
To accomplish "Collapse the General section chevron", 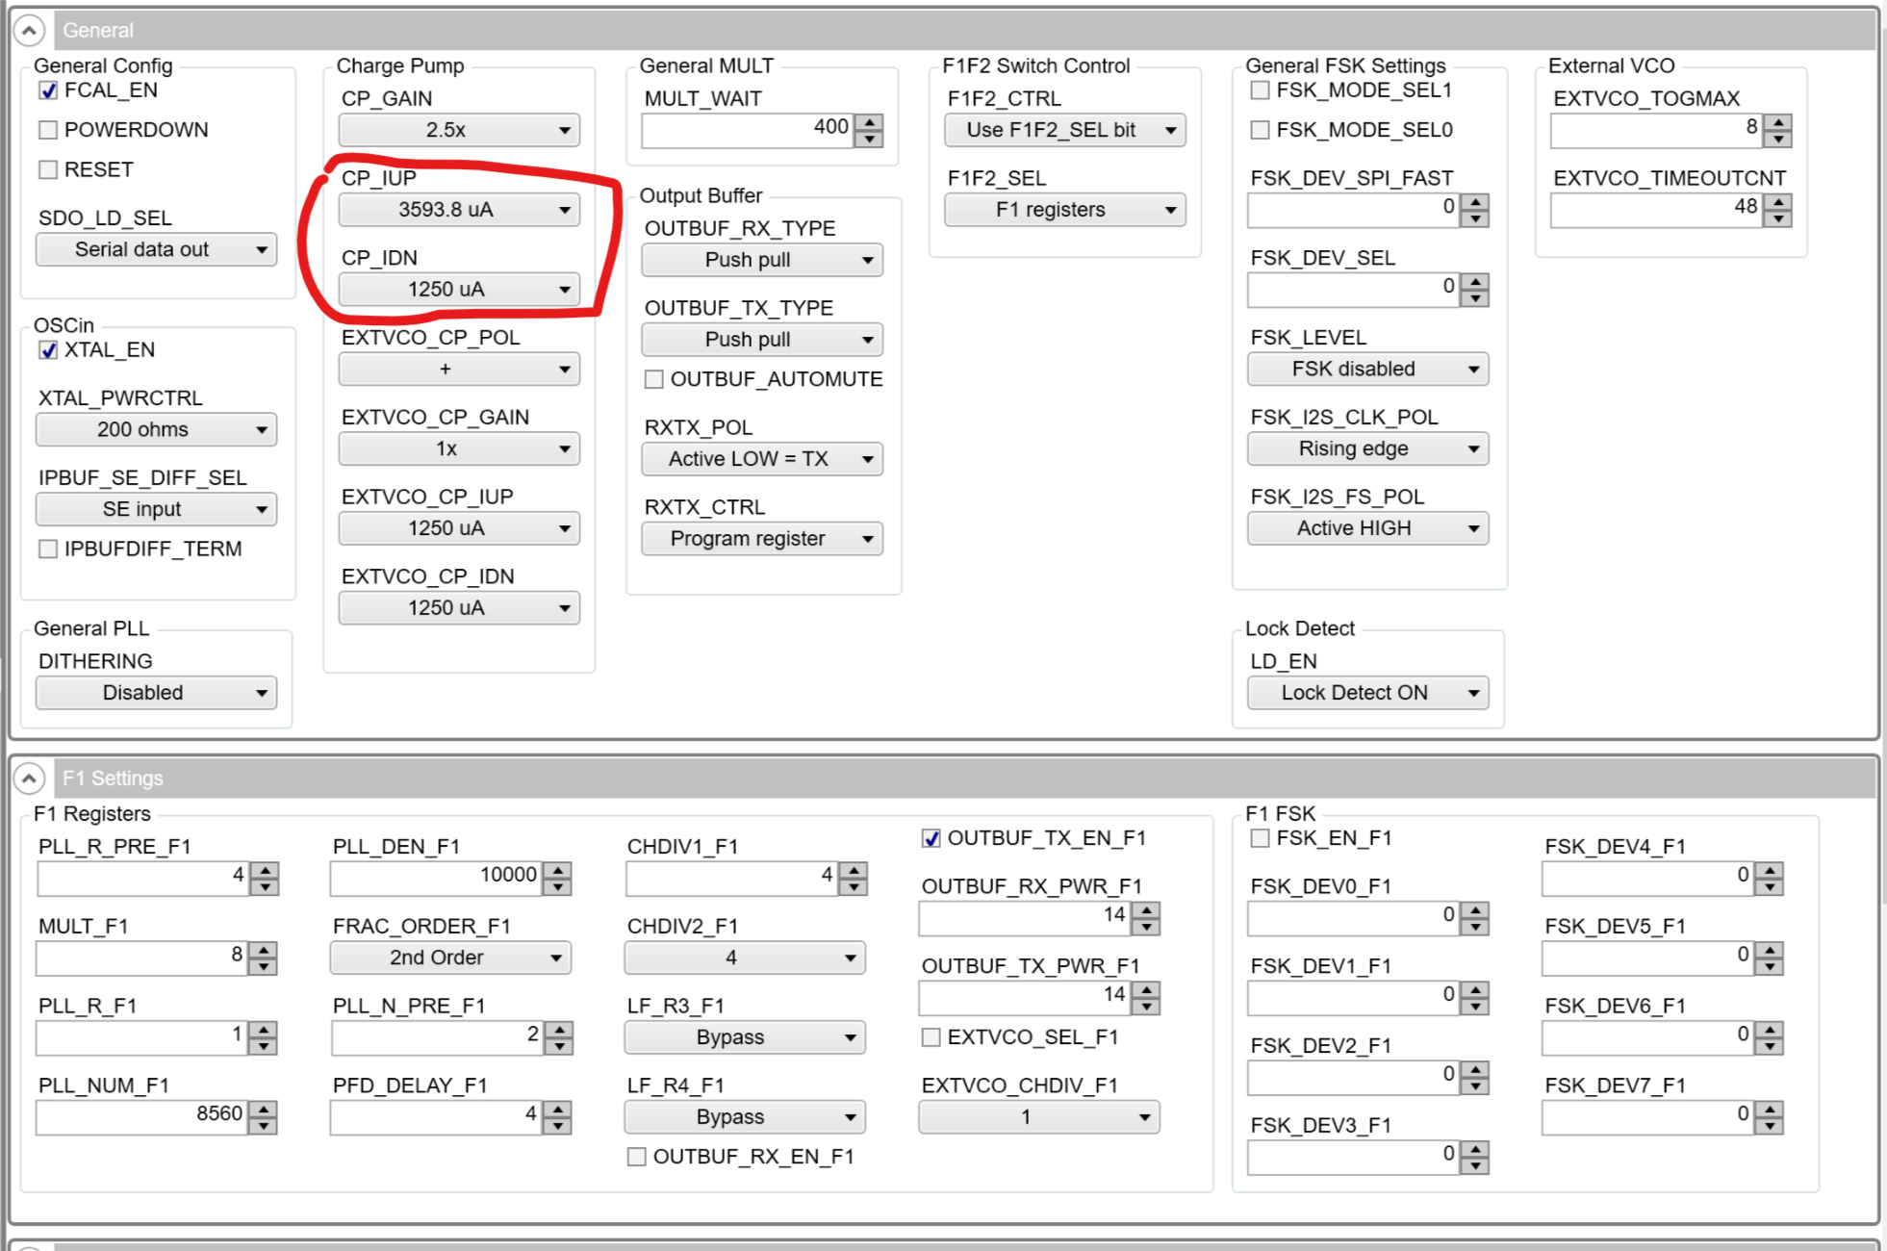I will click(x=29, y=31).
